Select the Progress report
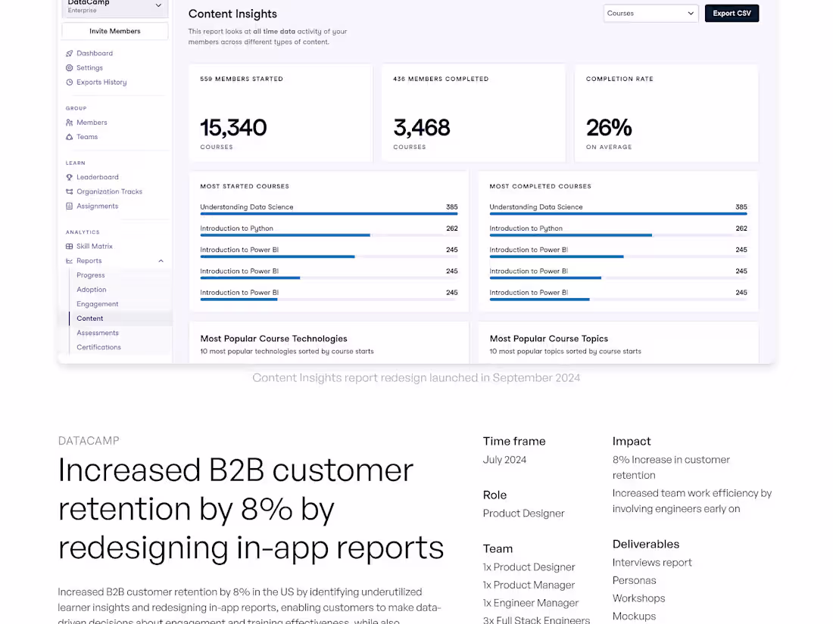 coord(90,275)
